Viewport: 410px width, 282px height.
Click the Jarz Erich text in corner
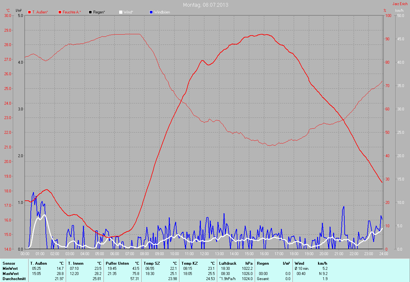pos(400,4)
